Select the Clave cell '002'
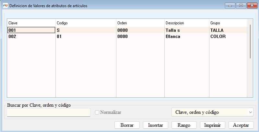The height and width of the screenshot is (132, 259). click(x=31, y=36)
